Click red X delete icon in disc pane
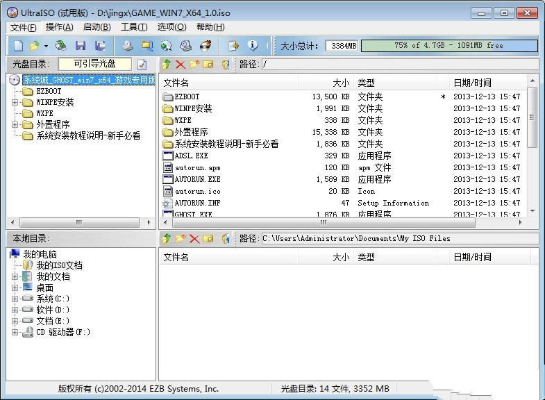The width and height of the screenshot is (545, 400). tap(181, 65)
